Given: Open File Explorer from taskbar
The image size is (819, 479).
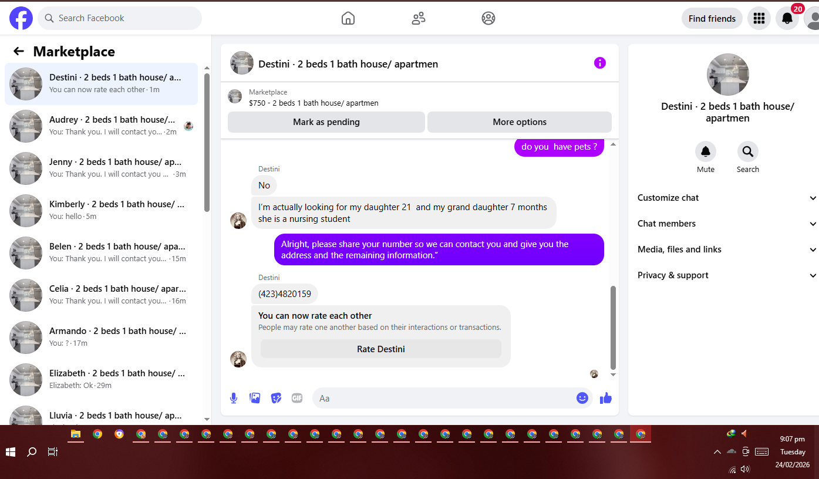Looking at the screenshot, I should click(x=75, y=434).
